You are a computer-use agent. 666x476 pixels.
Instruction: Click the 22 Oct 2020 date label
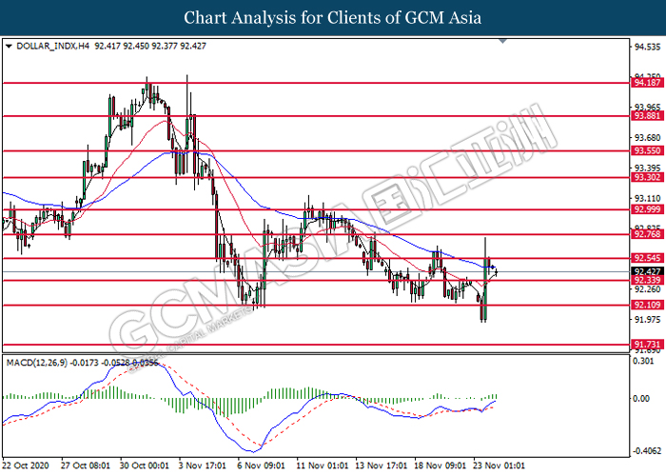point(26,466)
